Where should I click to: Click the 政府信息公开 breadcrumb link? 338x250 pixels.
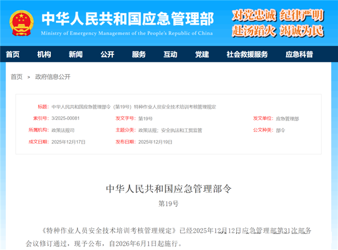(53, 77)
